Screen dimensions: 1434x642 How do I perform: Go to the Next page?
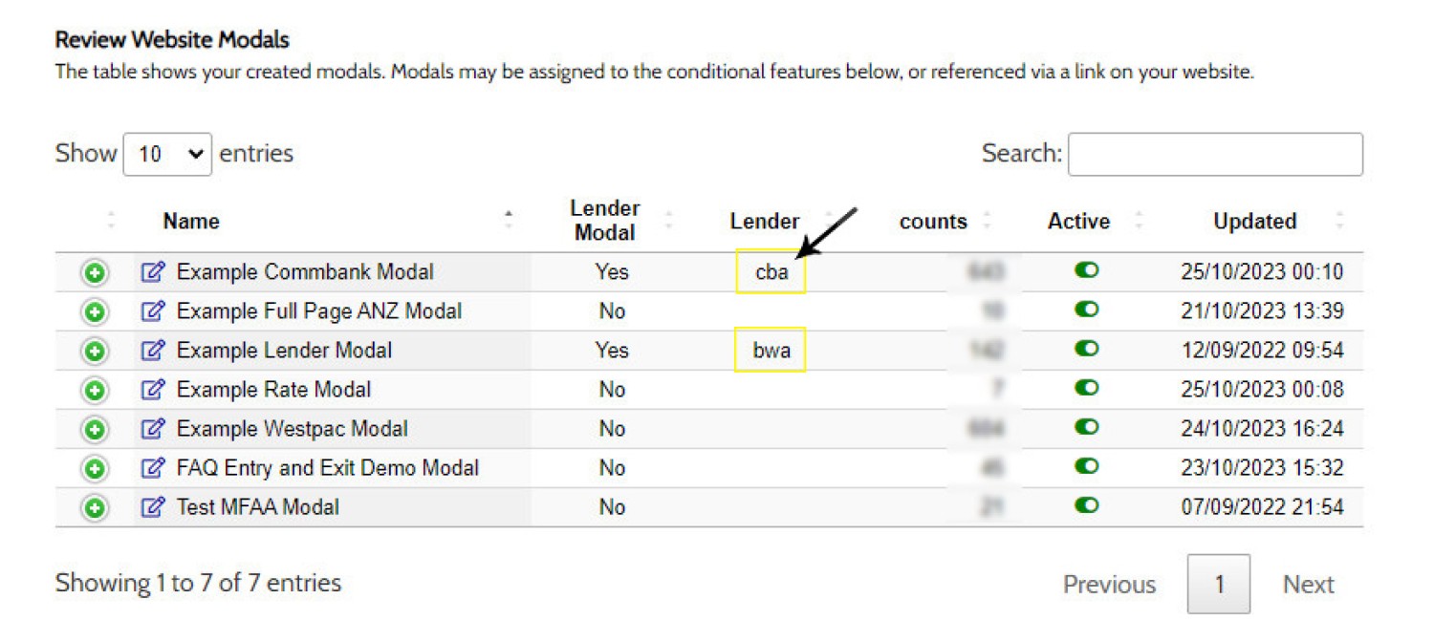click(1308, 585)
